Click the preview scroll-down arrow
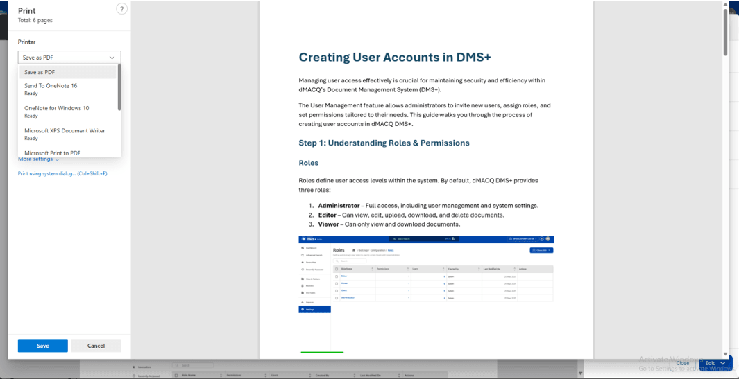Image resolution: width=739 pixels, height=379 pixels. pyautogui.click(x=726, y=354)
